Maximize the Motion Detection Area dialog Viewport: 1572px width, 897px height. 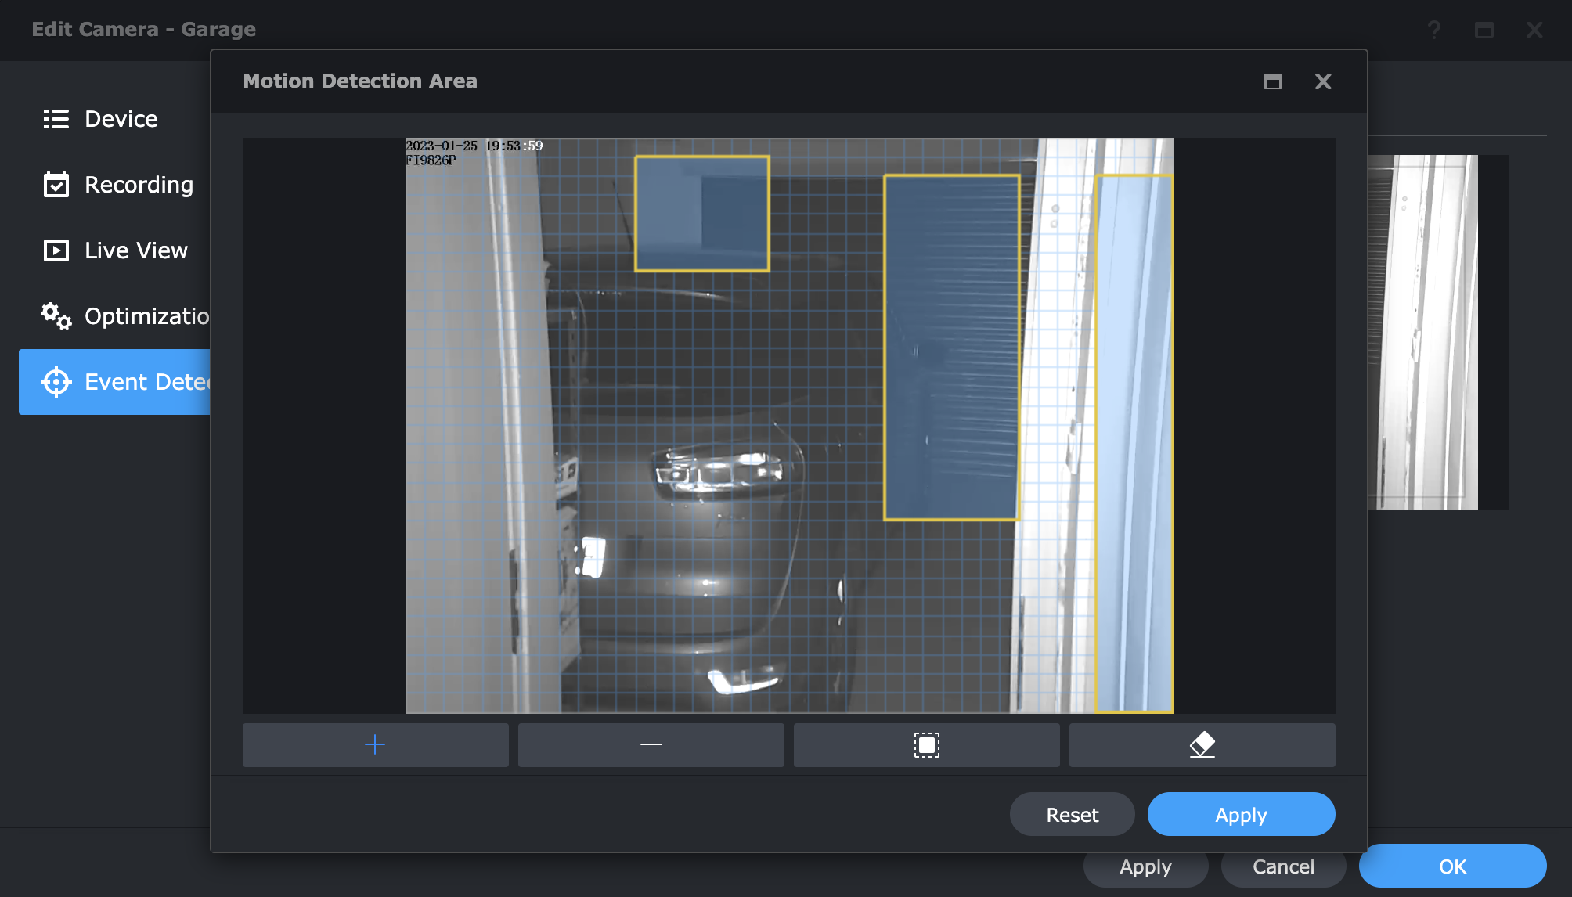coord(1273,81)
